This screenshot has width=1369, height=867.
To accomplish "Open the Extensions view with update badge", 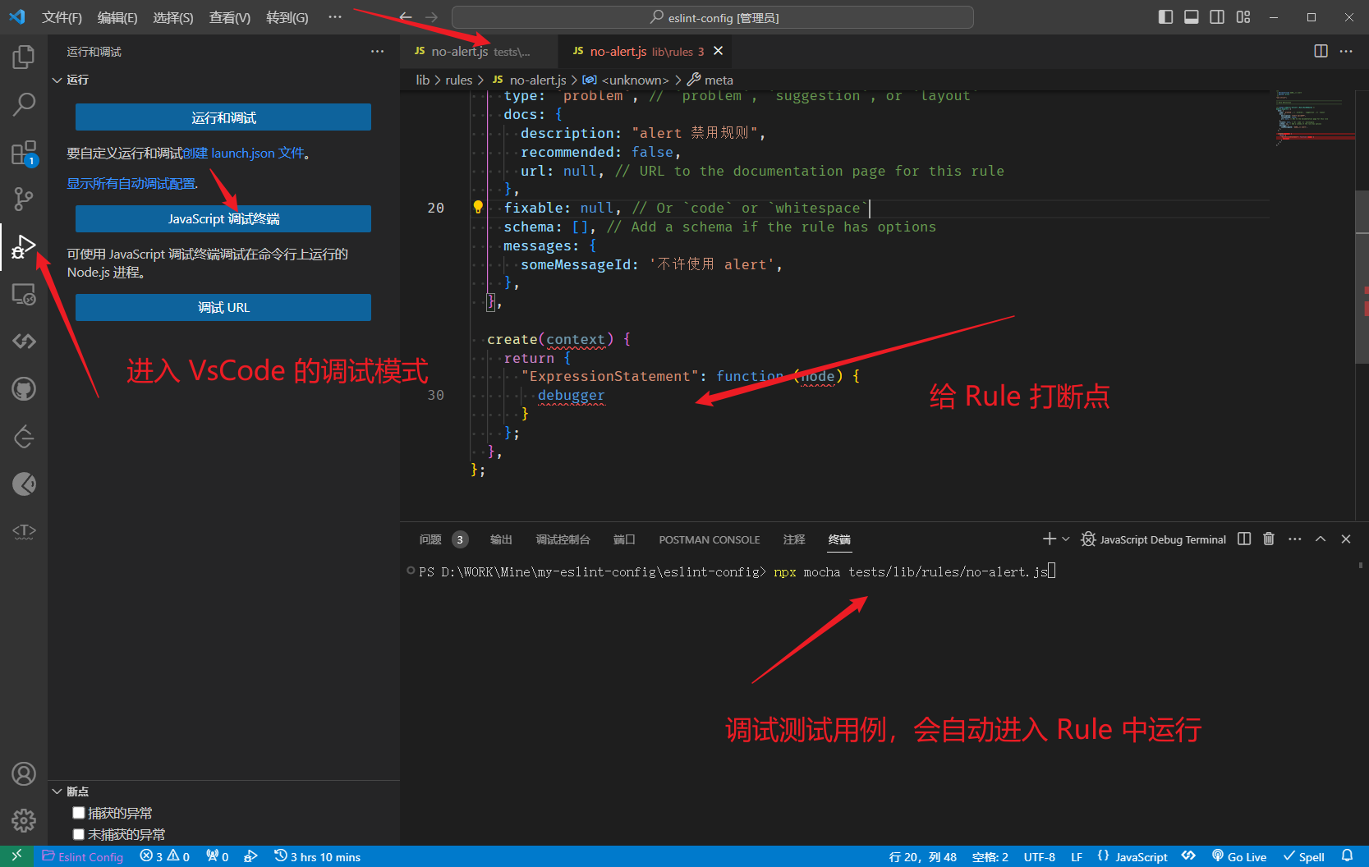I will (x=24, y=153).
